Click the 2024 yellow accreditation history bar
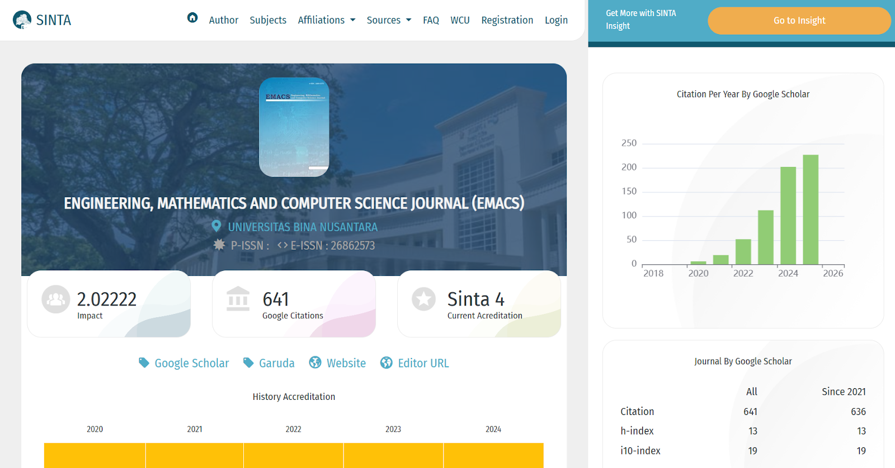The height and width of the screenshot is (468, 895). (x=494, y=455)
